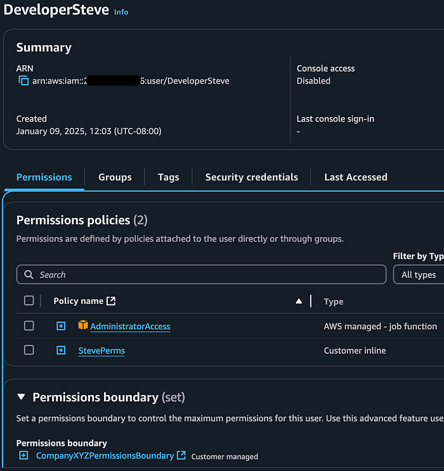The image size is (444, 471).
Task: Expand the CompanyXYZPermissionsBoundary policy details
Action: click(23, 455)
